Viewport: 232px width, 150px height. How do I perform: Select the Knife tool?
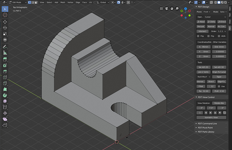click(5, 83)
